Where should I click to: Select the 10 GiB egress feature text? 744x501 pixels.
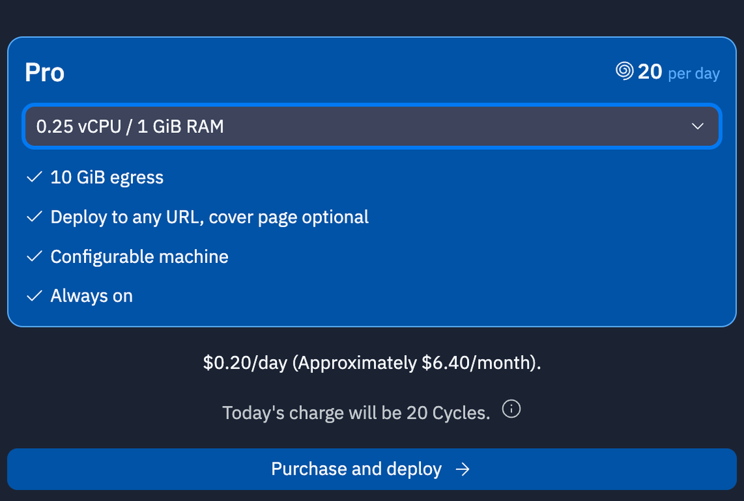click(x=107, y=178)
